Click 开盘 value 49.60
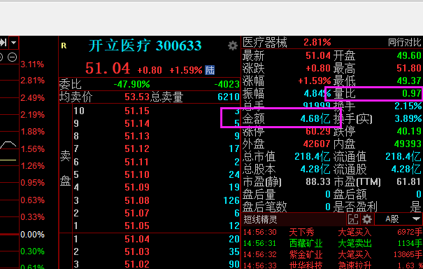The height and width of the screenshot is (269, 423). click(x=409, y=56)
